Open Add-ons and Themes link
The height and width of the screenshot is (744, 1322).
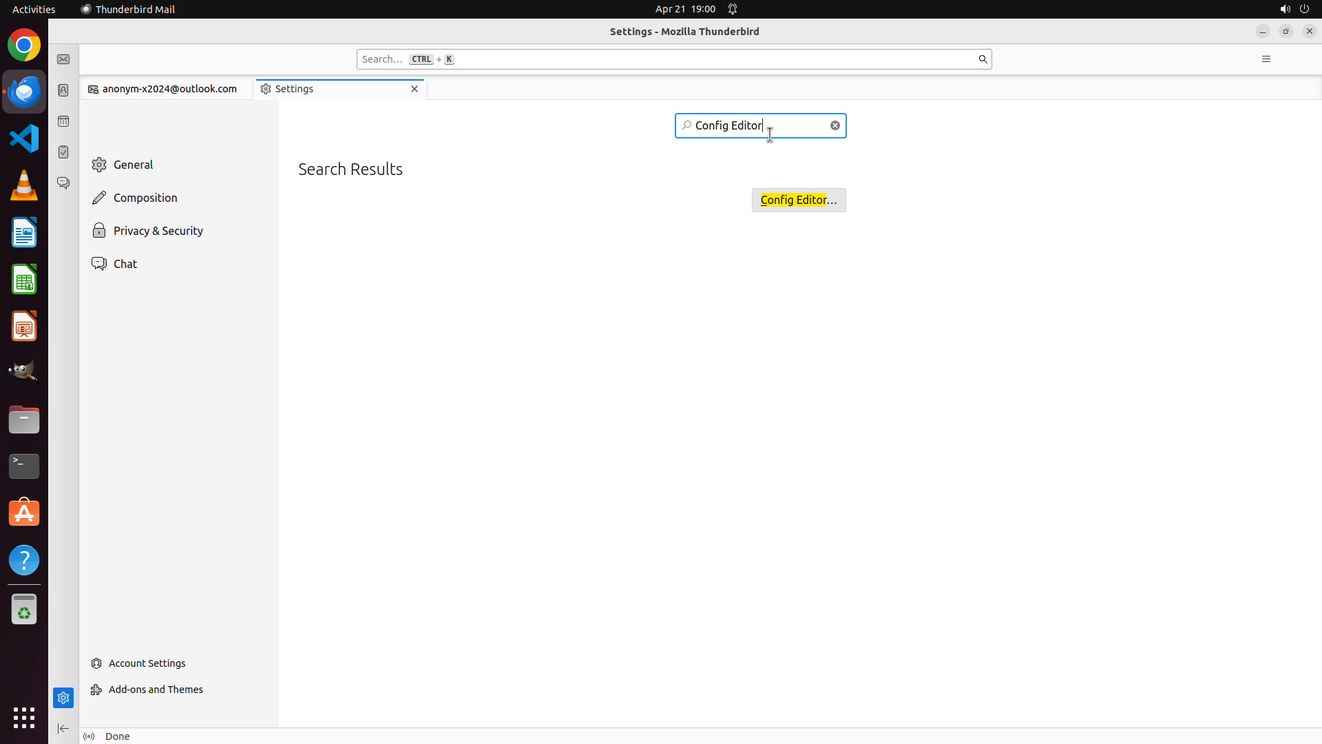coord(156,690)
